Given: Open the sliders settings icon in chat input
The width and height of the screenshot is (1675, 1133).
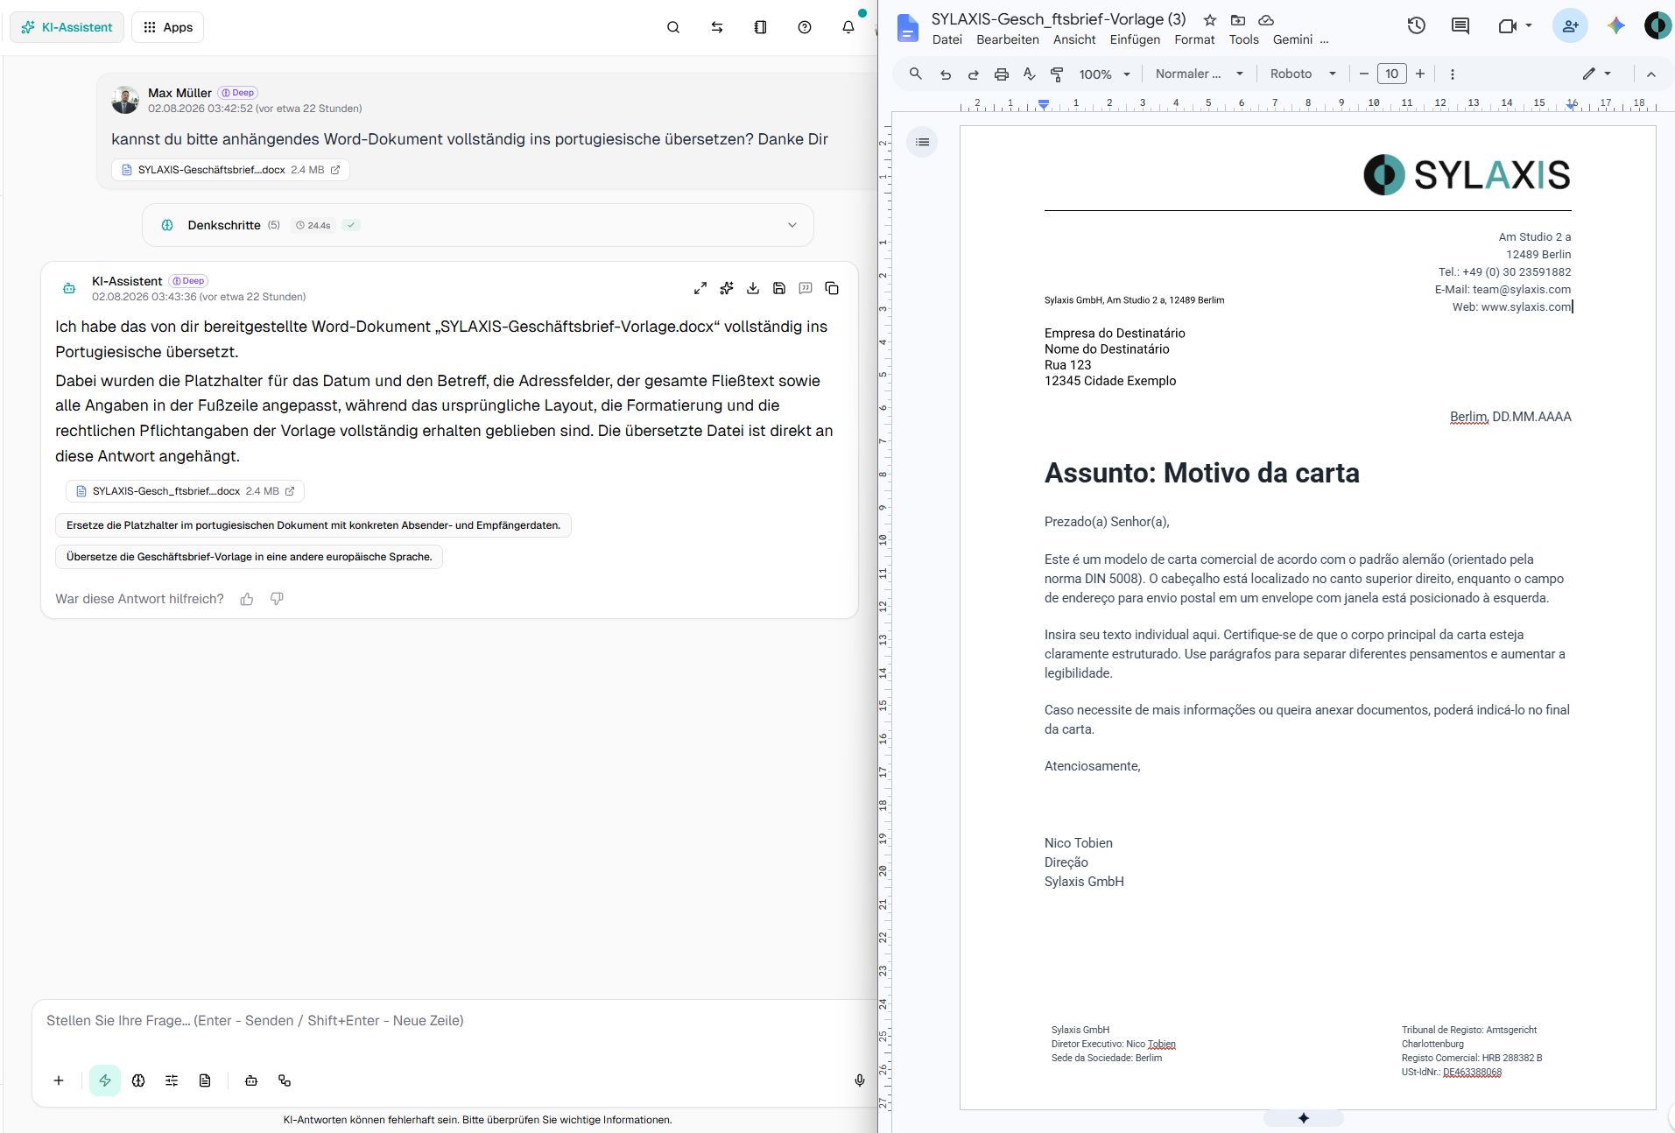Looking at the screenshot, I should coord(172,1080).
